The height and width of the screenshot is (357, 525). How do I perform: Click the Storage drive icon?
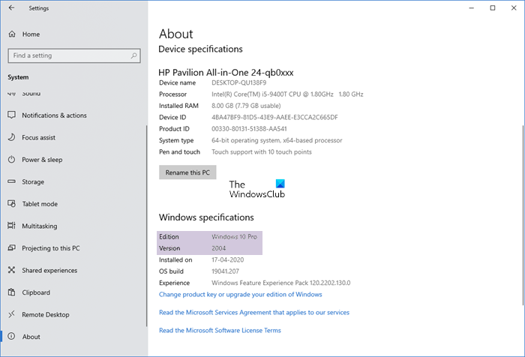click(12, 182)
